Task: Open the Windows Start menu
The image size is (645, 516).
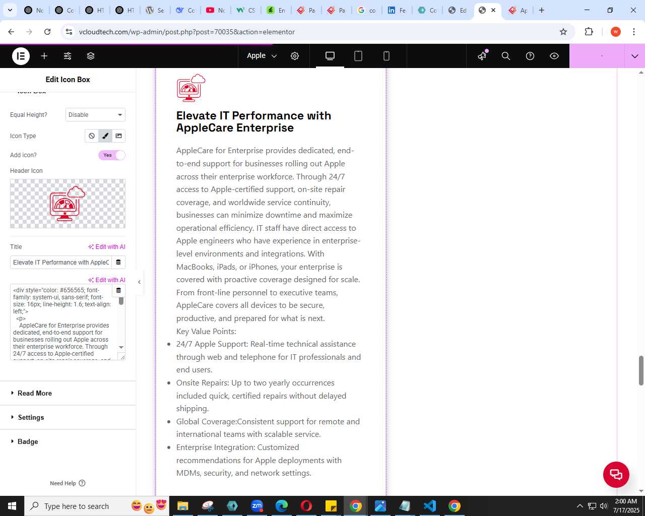Action: pos(12,506)
